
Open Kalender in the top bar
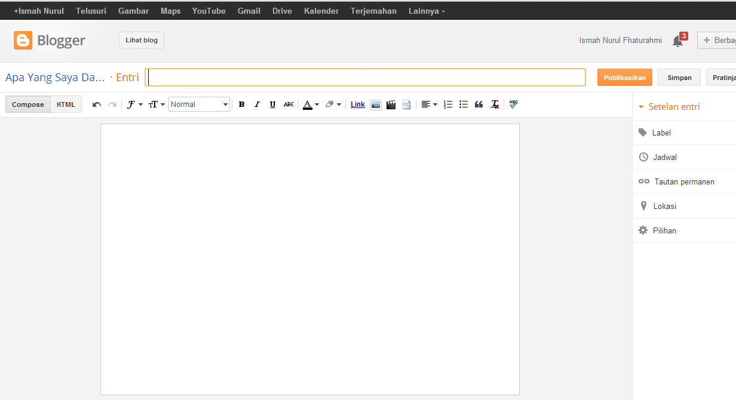[321, 11]
